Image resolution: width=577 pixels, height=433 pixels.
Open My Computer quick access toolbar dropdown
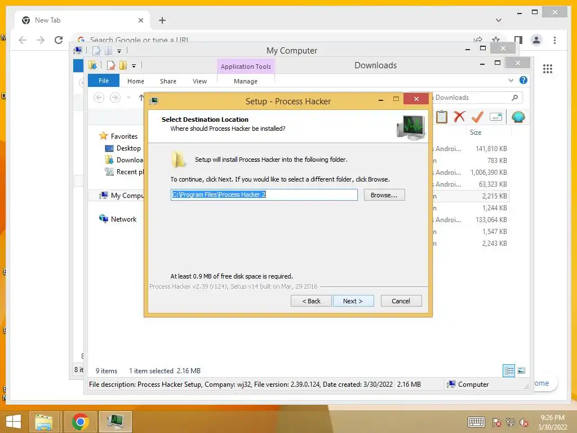click(x=119, y=51)
